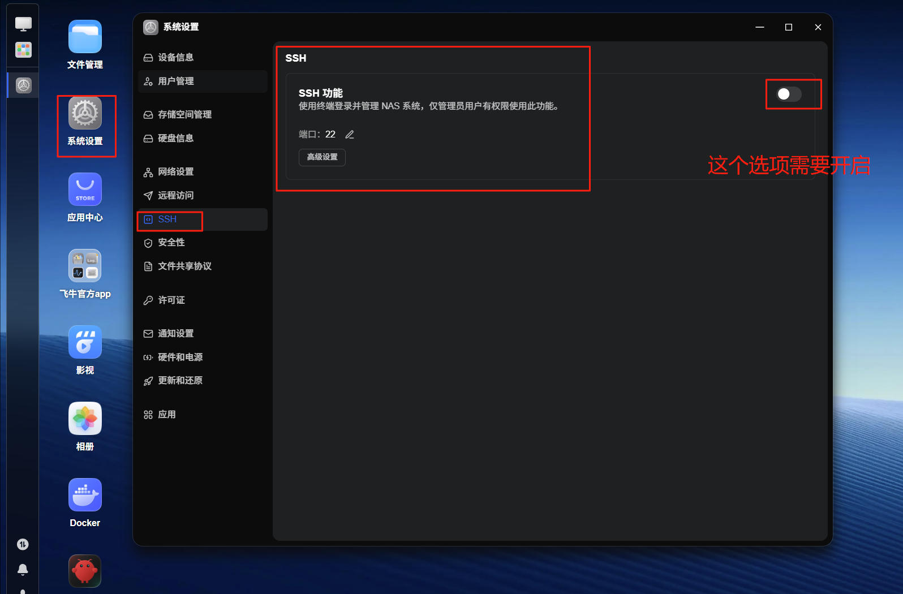Viewport: 903px width, 594px height.
Task: Select 存储空间管理 in the sidebar
Action: tap(203, 115)
